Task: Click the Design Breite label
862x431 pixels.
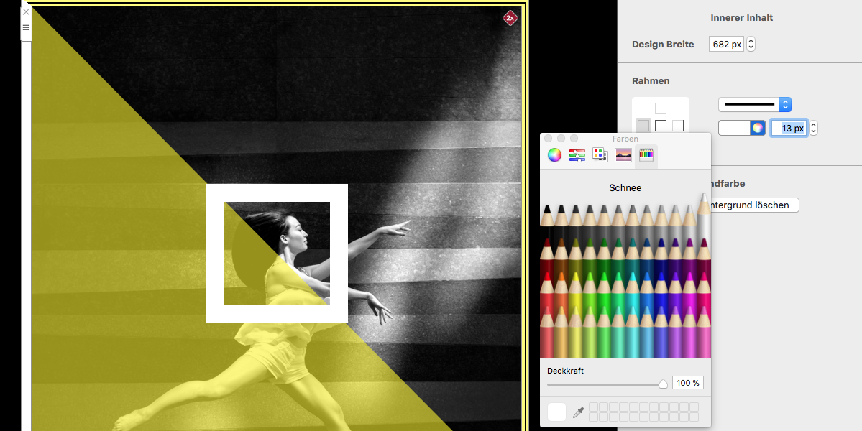Action: coord(663,44)
